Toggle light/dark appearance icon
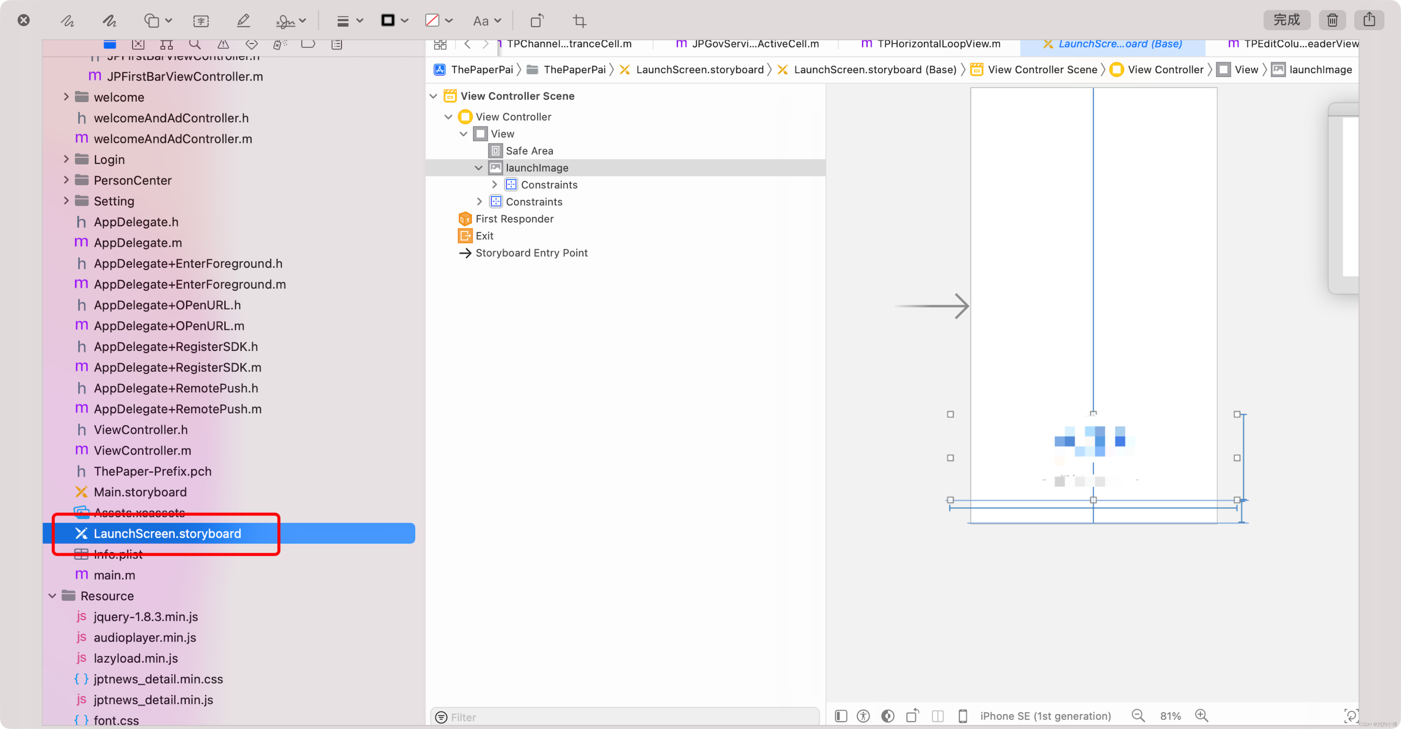1401x729 pixels. click(x=888, y=716)
